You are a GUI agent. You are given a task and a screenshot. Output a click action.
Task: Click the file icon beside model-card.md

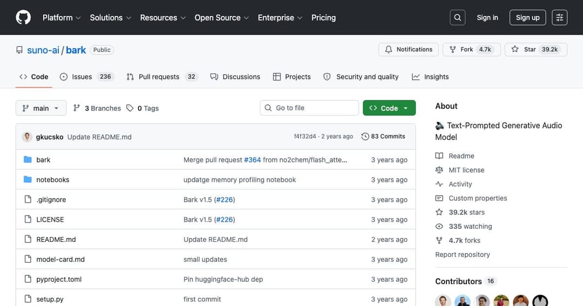(28, 259)
